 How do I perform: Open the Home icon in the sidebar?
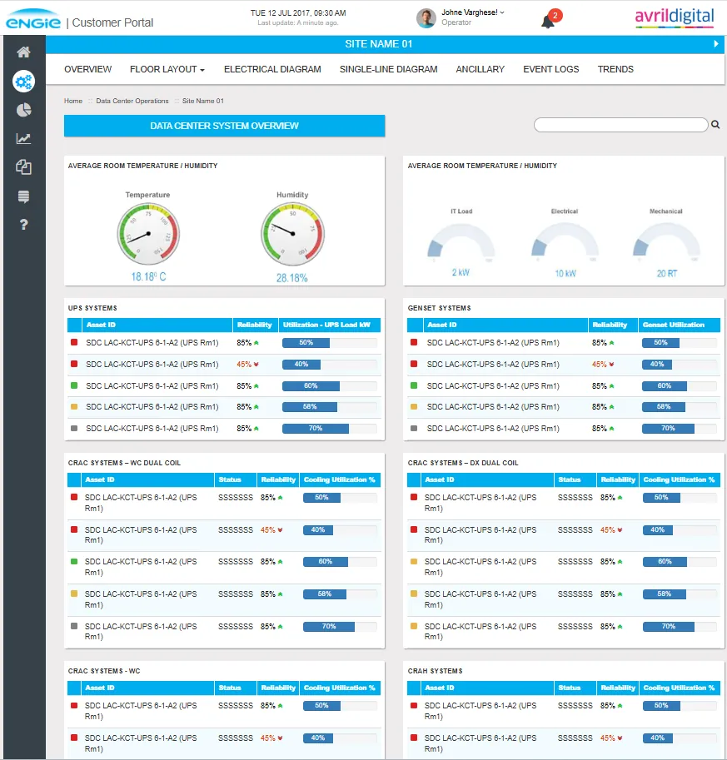click(x=23, y=52)
